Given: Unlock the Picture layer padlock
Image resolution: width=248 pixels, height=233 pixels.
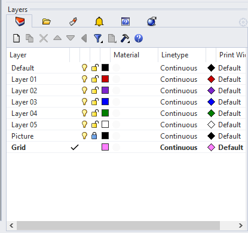Looking at the screenshot, I should pos(94,136).
